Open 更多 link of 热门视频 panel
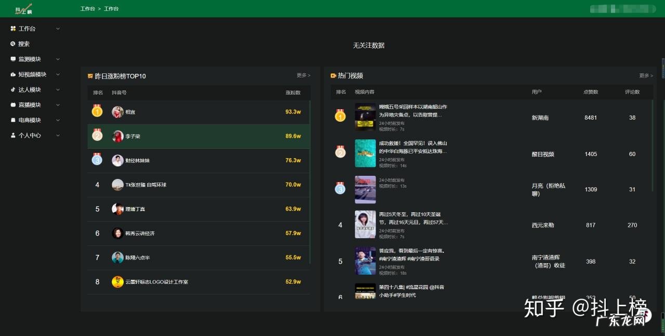Viewport: 665px width, 336px height. 644,75
